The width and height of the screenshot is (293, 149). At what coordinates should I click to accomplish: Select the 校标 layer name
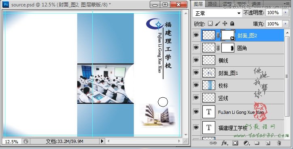click(223, 86)
